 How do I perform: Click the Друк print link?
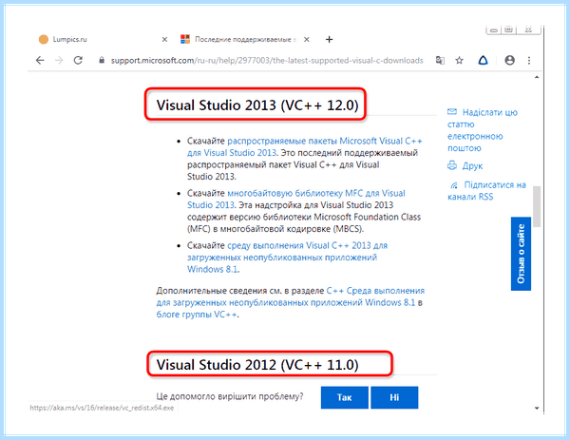(x=472, y=165)
